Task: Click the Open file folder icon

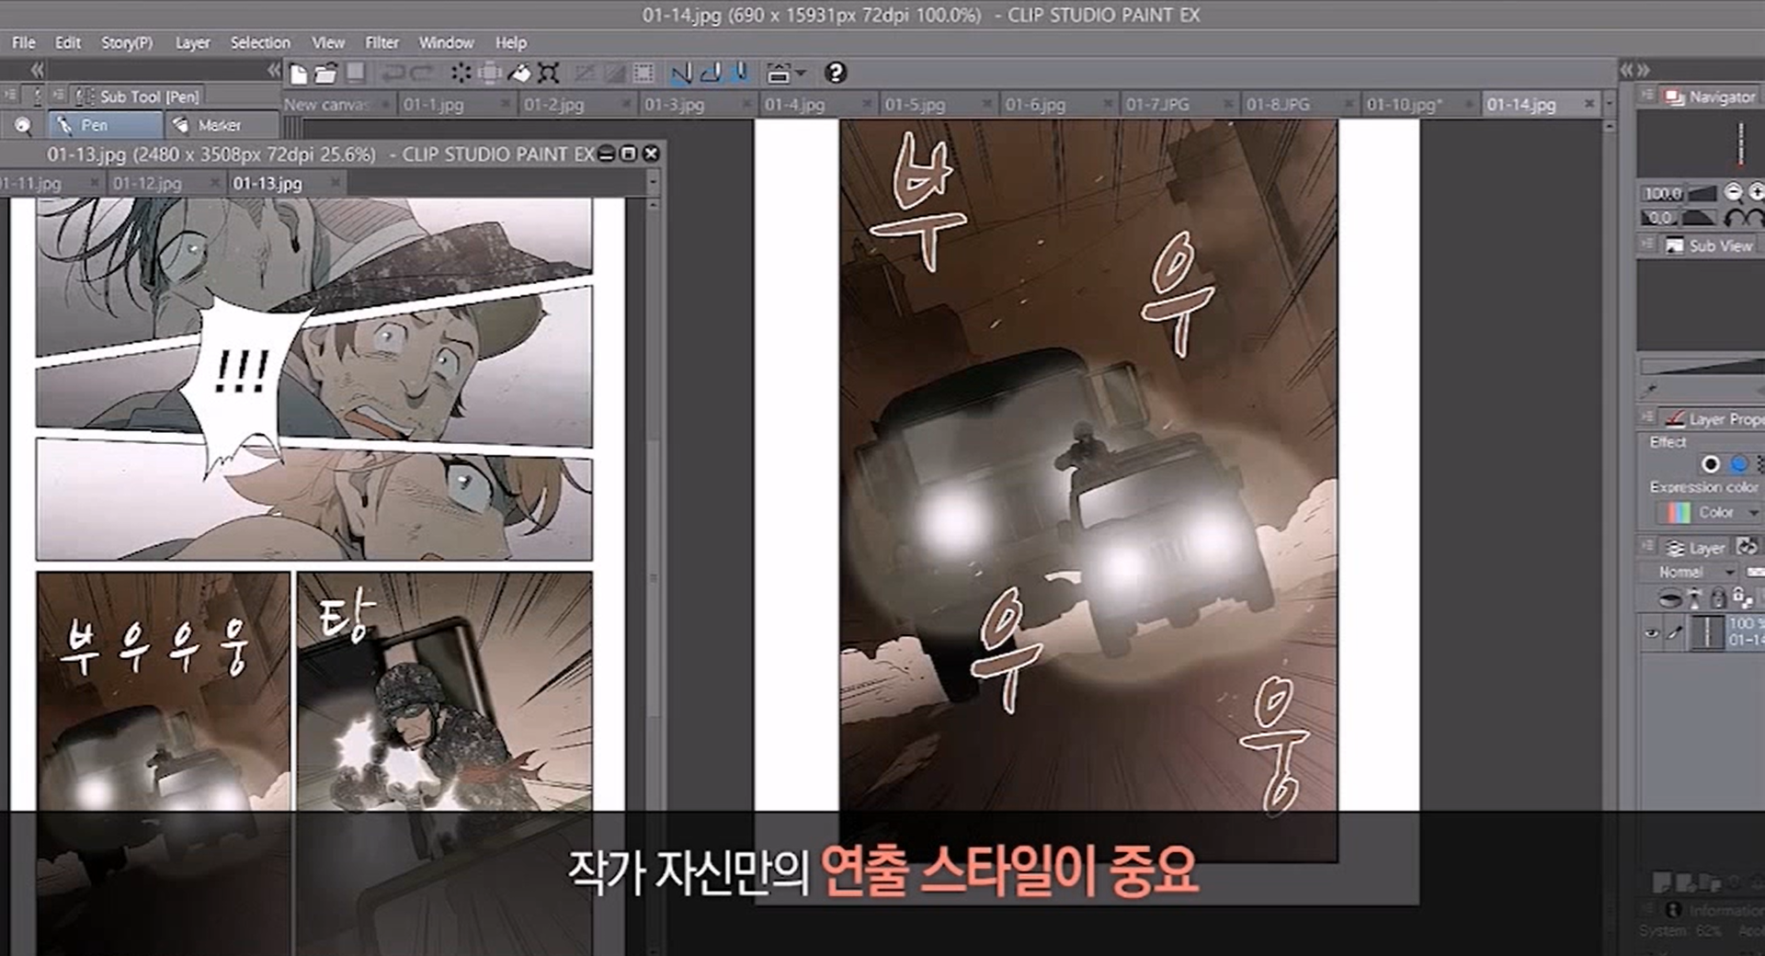Action: [x=325, y=74]
